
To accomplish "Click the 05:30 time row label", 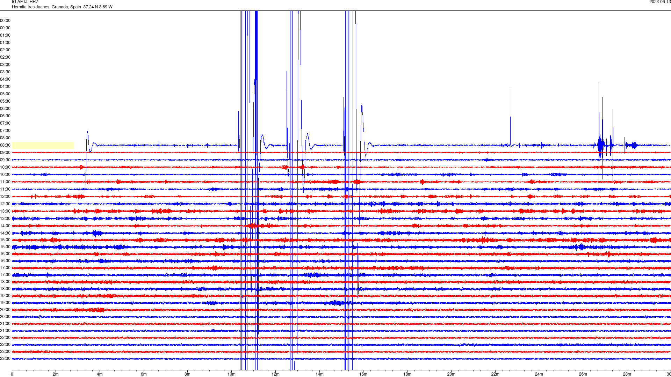I will coord(5,101).
